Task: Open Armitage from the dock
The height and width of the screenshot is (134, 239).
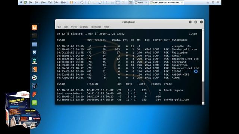Action: tap(34, 61)
